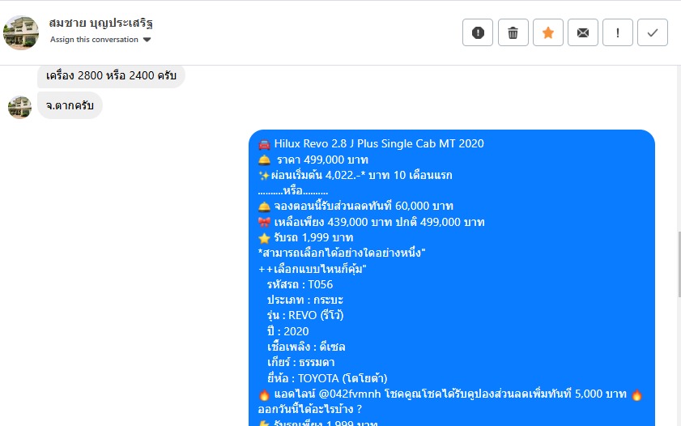Click the vertical scrollbar thumb on right edge

coord(679,265)
